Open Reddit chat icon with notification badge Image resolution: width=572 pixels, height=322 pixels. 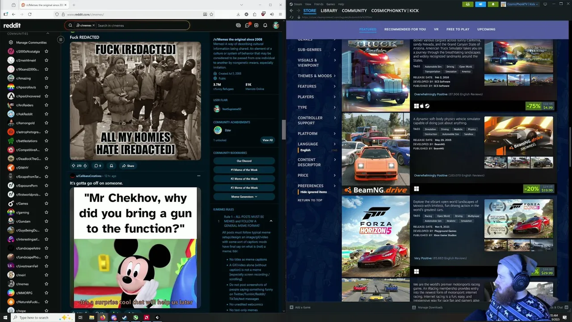coord(248,25)
